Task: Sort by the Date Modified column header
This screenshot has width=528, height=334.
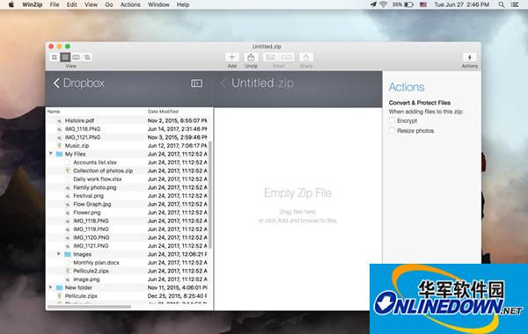Action: [163, 112]
